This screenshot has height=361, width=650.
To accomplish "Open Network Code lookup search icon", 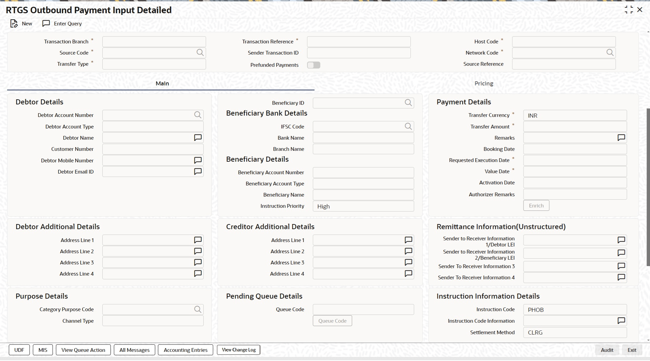I will [x=610, y=53].
